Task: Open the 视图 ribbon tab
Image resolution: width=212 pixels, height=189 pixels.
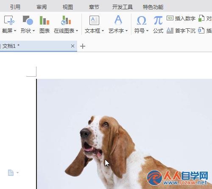Action: click(x=68, y=7)
